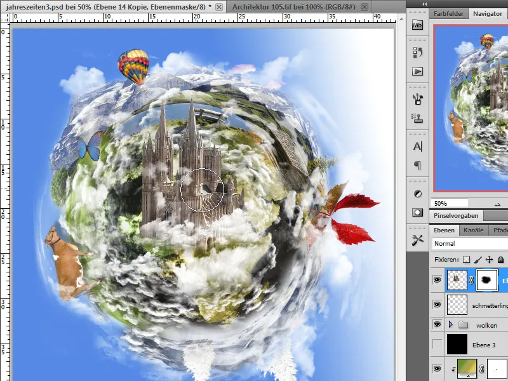The image size is (508, 381).
Task: Select the Ebene 3 layer name
Action: [x=484, y=345]
